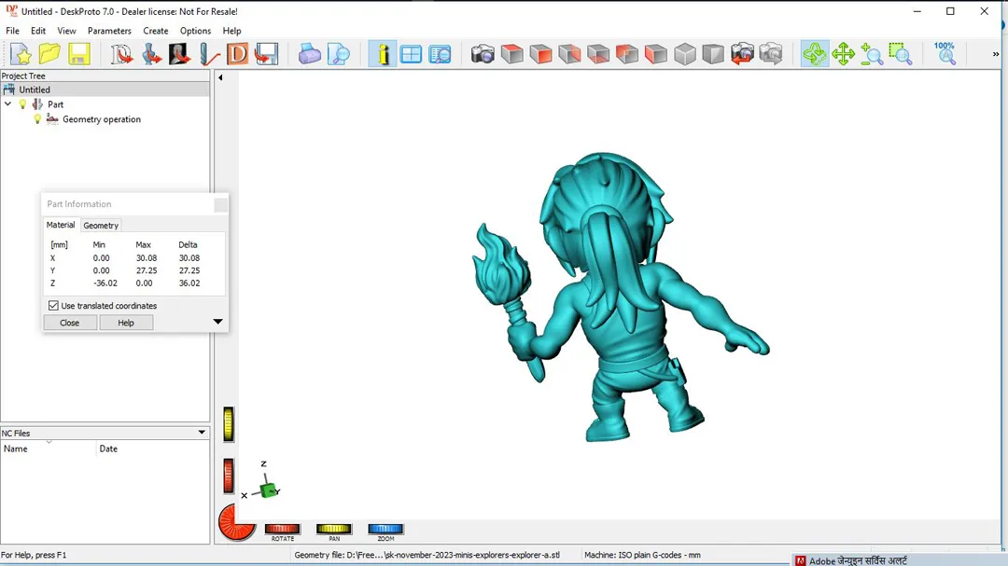Switch to the Material tab
The width and height of the screenshot is (1008, 566).
(61, 225)
